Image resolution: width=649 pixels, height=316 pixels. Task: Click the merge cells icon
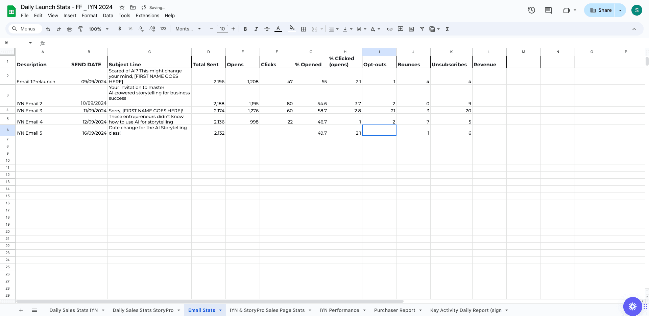[x=315, y=29]
